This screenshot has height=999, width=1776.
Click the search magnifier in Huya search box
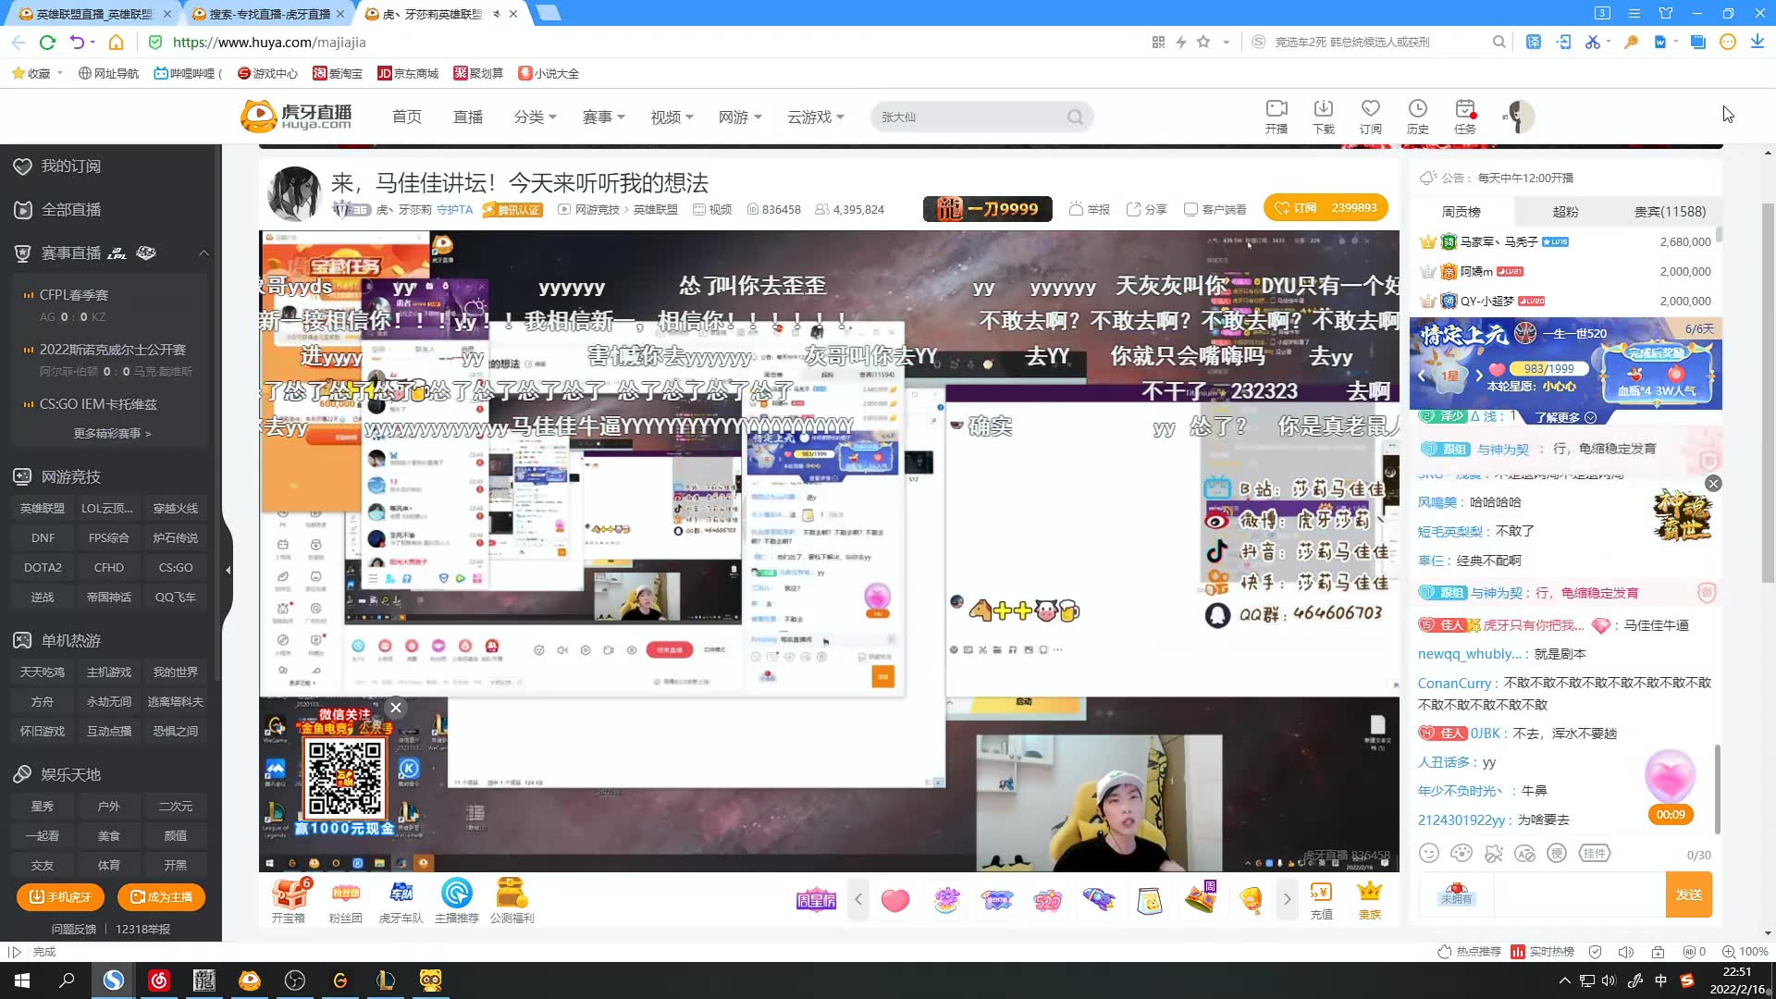click(1075, 117)
